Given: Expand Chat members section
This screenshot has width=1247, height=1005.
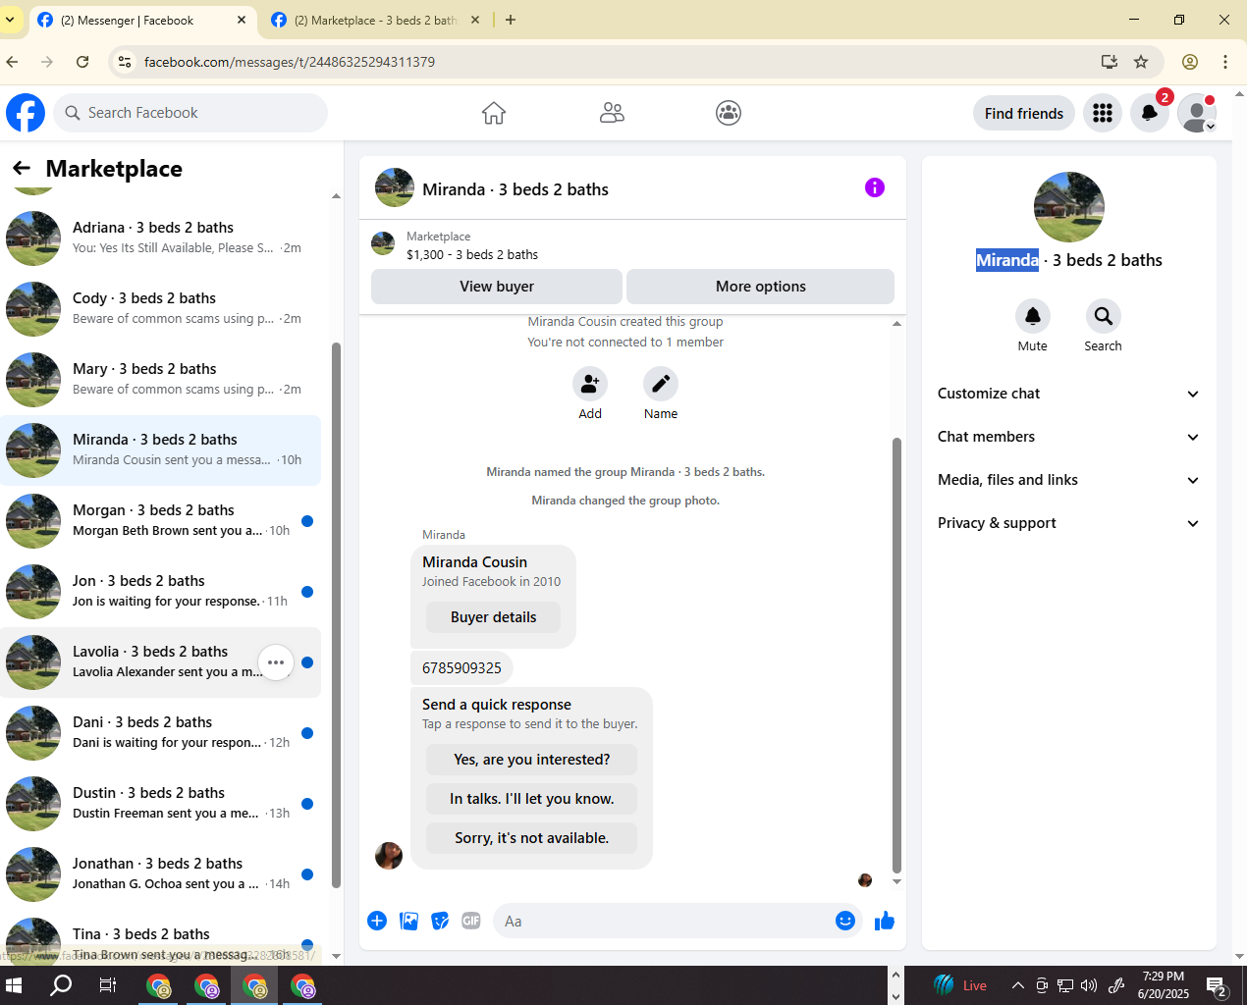Looking at the screenshot, I should [x=1069, y=437].
